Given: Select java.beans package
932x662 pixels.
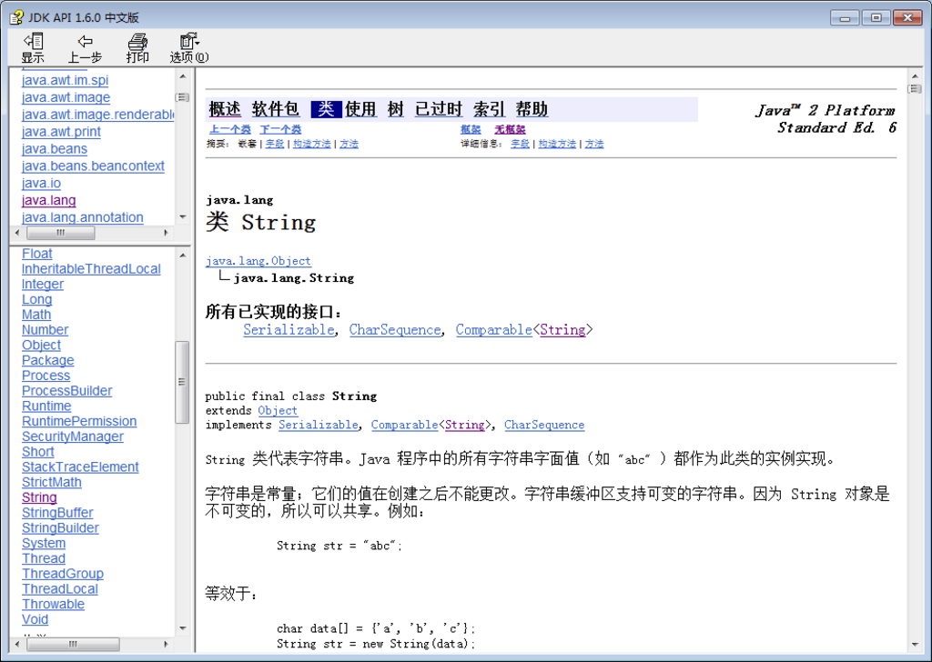Looking at the screenshot, I should (x=54, y=149).
